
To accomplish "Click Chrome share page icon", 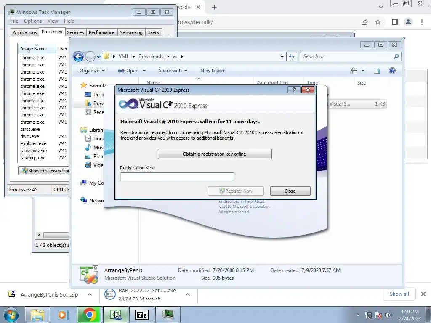I will (x=364, y=22).
